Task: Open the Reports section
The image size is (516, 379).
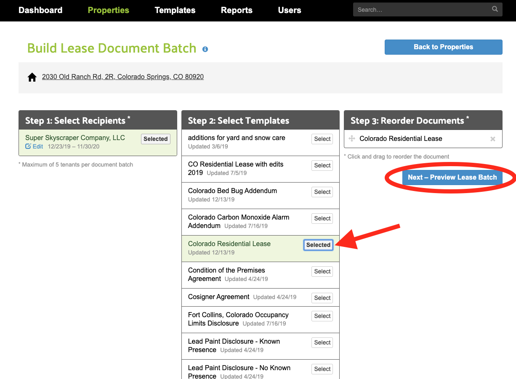Action: (237, 10)
